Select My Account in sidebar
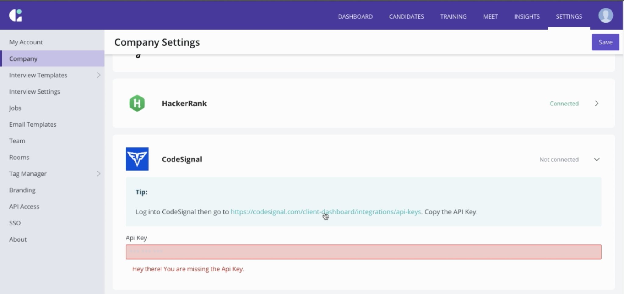This screenshot has width=624, height=294. tap(26, 42)
